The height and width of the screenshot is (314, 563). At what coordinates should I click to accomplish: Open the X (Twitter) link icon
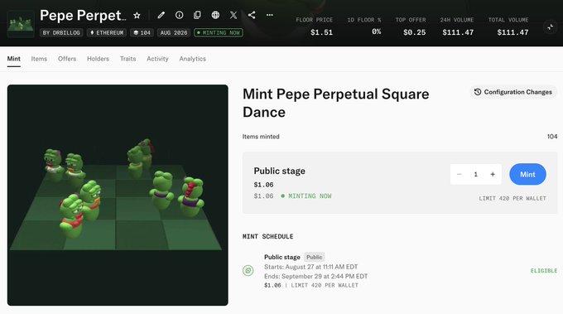(x=233, y=15)
